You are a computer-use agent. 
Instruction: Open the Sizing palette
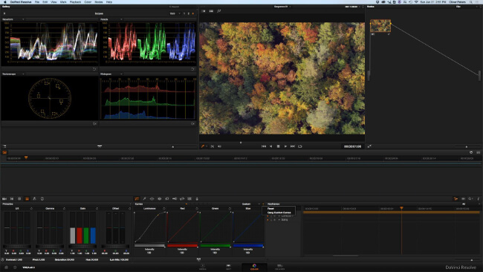[182, 198]
